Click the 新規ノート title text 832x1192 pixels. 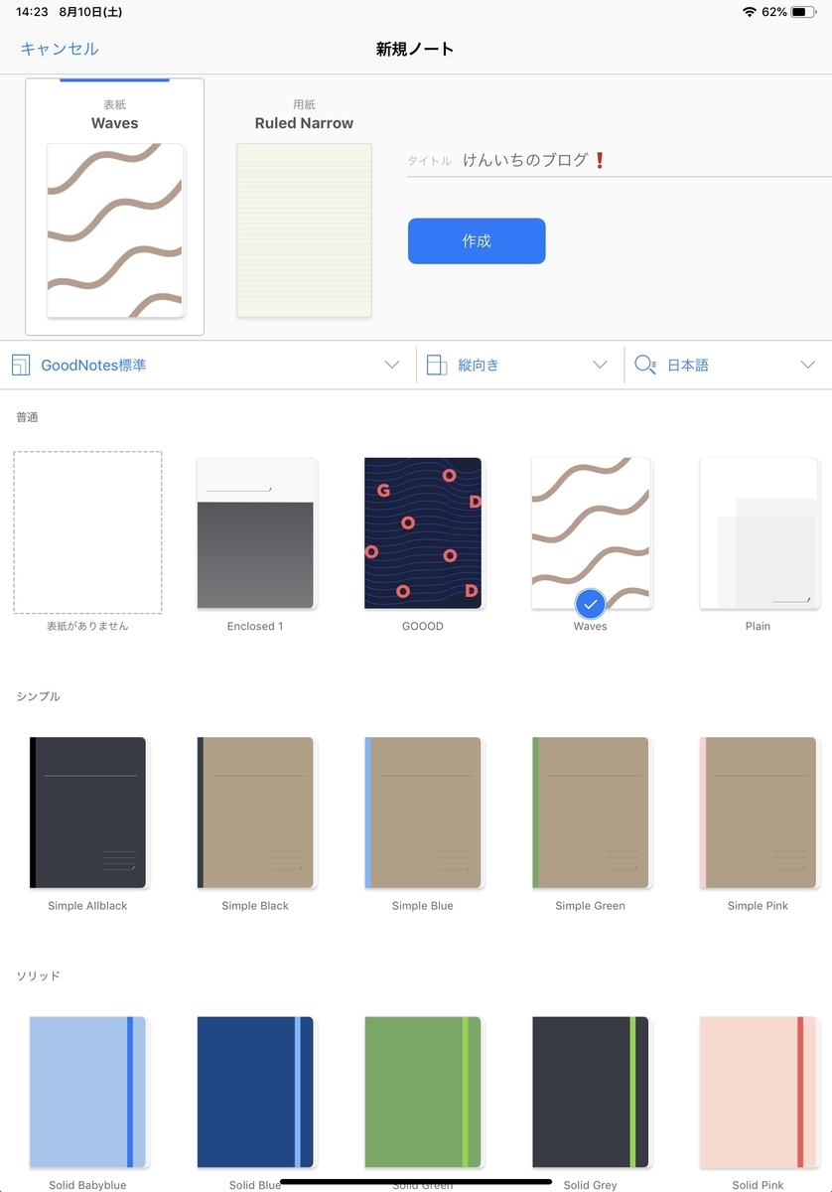(415, 49)
